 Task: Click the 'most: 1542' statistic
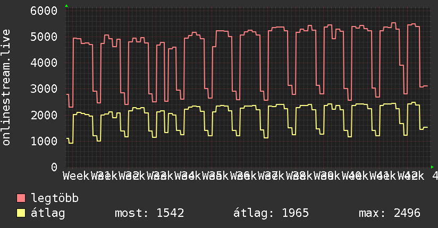(149, 213)
